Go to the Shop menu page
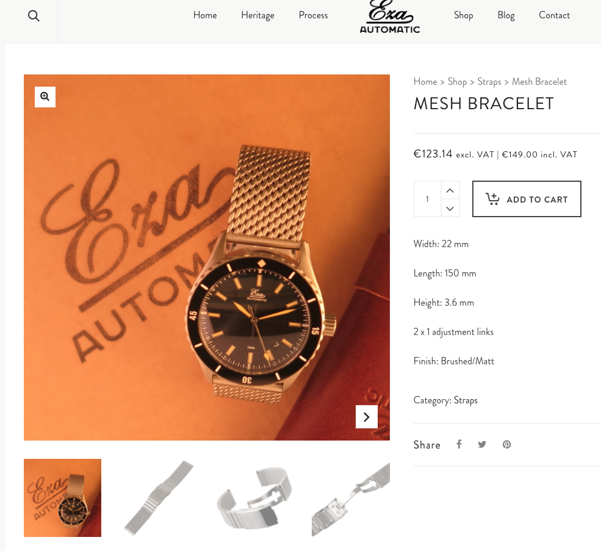The width and height of the screenshot is (601, 551). point(463,15)
